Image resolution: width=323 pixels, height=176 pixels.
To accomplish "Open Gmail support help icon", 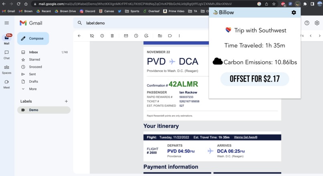I will coord(307,23).
